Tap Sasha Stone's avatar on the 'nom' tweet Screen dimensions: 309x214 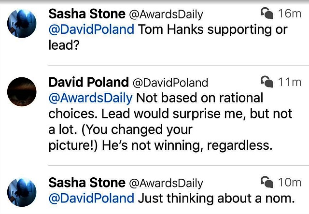click(22, 192)
